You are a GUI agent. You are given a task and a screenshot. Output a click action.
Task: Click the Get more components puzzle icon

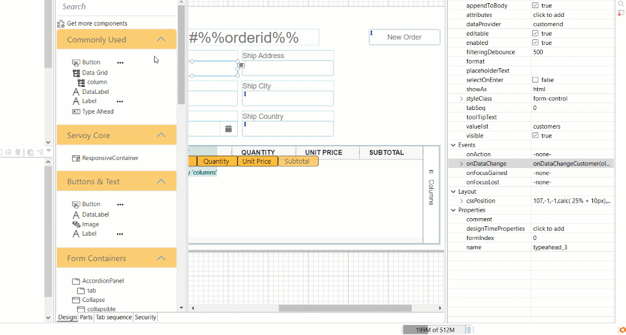click(61, 24)
